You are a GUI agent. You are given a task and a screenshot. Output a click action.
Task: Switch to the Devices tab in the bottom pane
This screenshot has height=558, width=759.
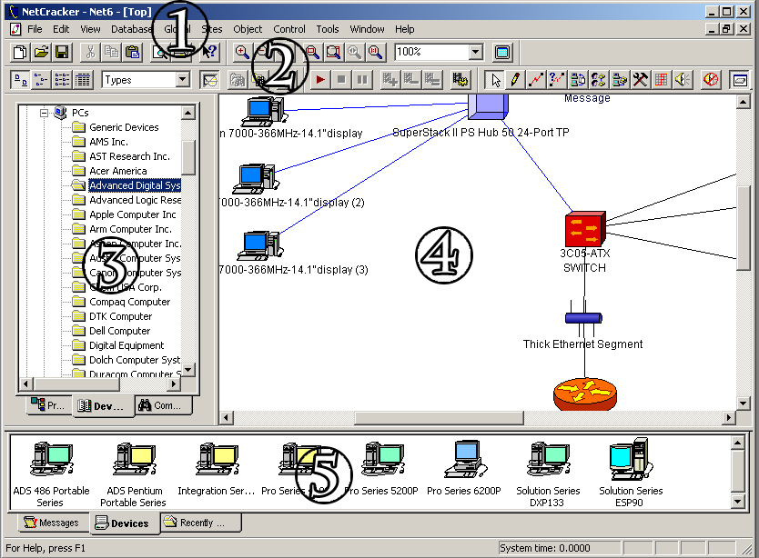(125, 523)
